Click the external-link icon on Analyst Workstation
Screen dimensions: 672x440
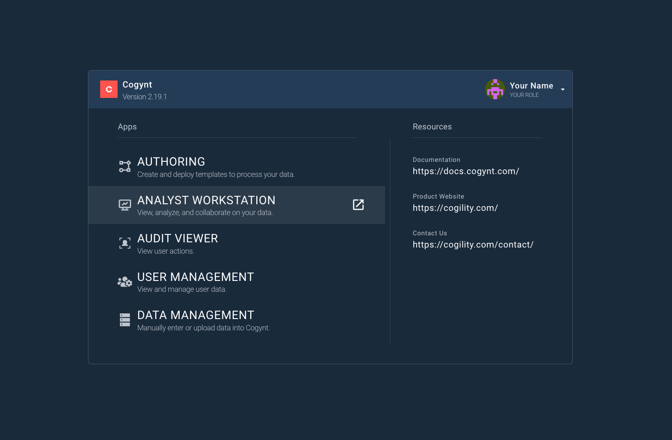click(358, 205)
